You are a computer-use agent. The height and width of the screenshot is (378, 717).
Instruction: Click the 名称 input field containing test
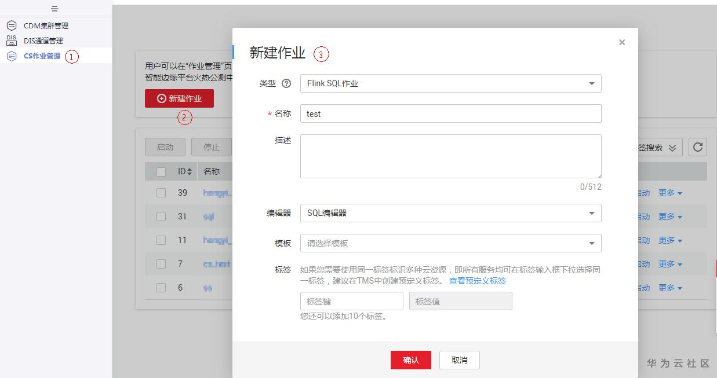tap(450, 113)
